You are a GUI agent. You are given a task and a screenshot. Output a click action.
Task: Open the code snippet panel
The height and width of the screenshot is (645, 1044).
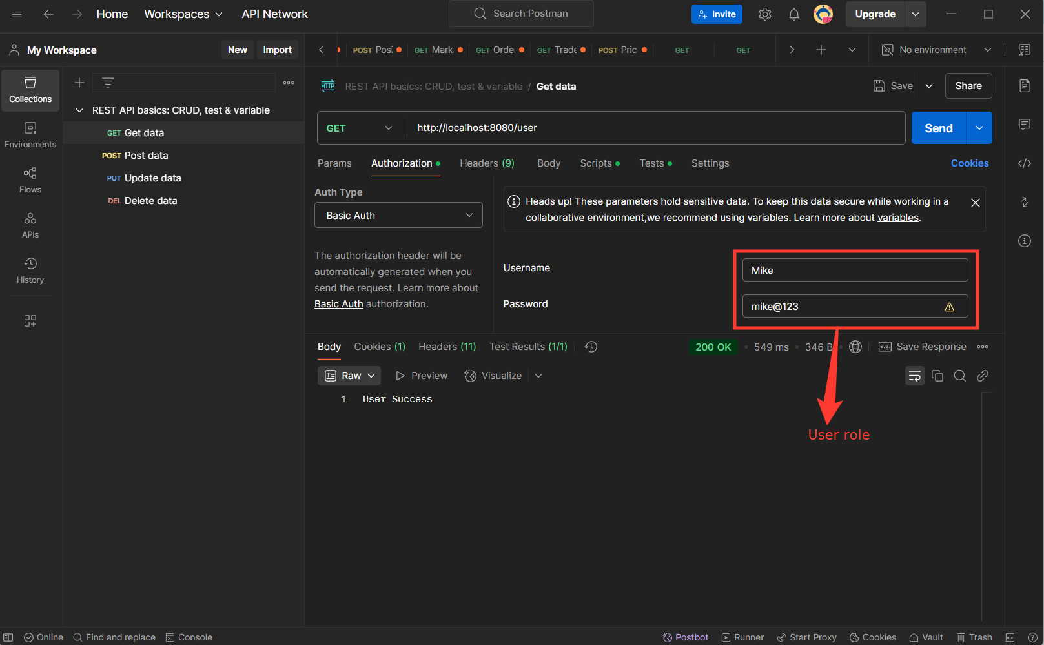[x=1025, y=163]
